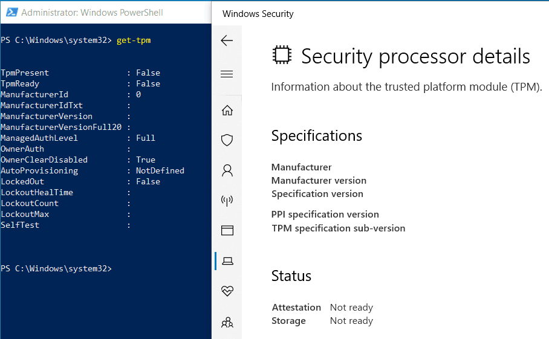549x339 pixels.
Task: Click LockoutHealTime in PowerShell output
Action: point(37,192)
